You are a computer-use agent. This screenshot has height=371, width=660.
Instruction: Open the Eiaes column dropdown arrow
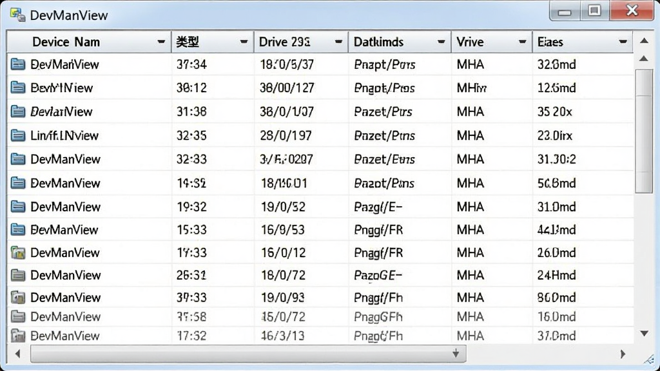click(x=623, y=42)
